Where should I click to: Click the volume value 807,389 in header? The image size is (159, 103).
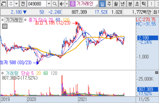79,12
